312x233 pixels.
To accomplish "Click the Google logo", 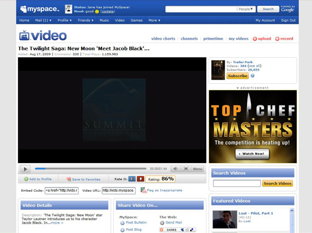I will tap(288, 9).
